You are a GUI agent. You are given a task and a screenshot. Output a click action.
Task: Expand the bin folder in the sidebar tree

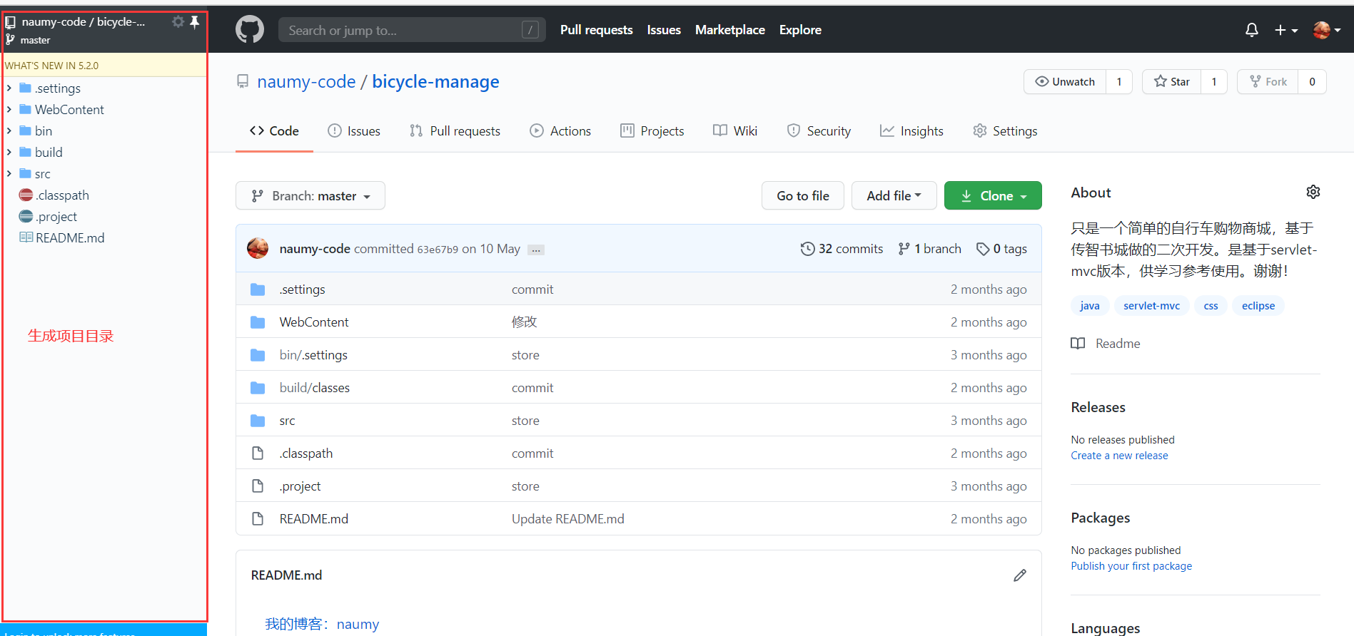[x=9, y=131]
